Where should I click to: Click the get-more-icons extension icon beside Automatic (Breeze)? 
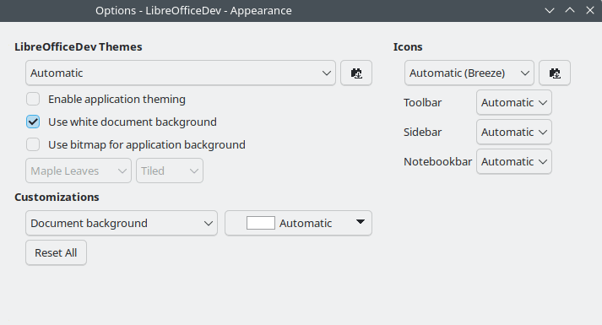pyautogui.click(x=555, y=73)
